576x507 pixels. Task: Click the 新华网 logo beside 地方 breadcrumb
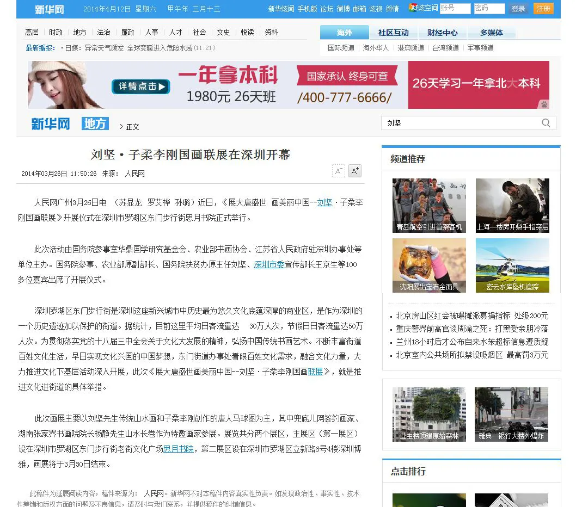[50, 123]
